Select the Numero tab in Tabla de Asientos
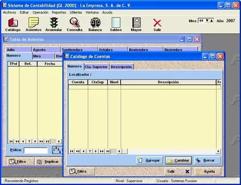 click(x=19, y=56)
